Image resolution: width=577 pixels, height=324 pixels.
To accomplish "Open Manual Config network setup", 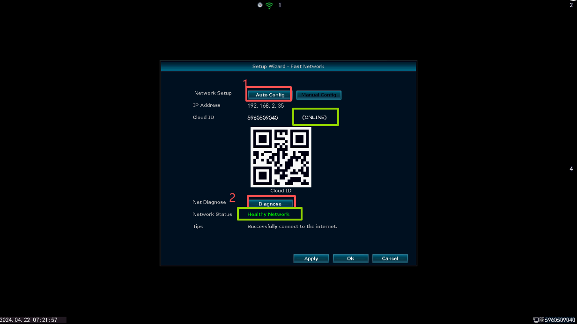I will pyautogui.click(x=319, y=95).
